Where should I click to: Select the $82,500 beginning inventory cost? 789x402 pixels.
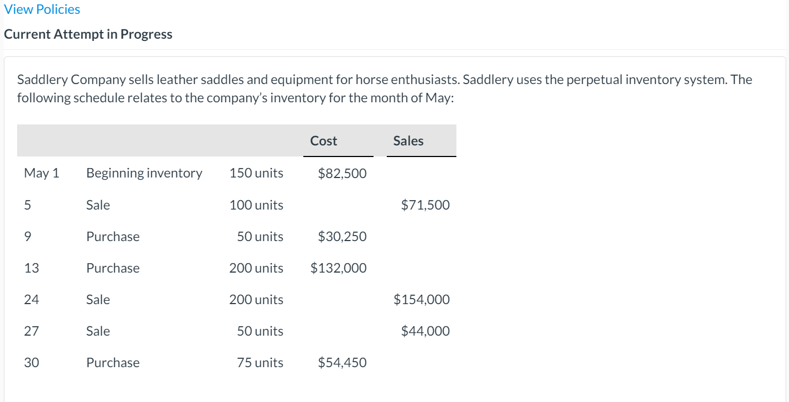(342, 173)
